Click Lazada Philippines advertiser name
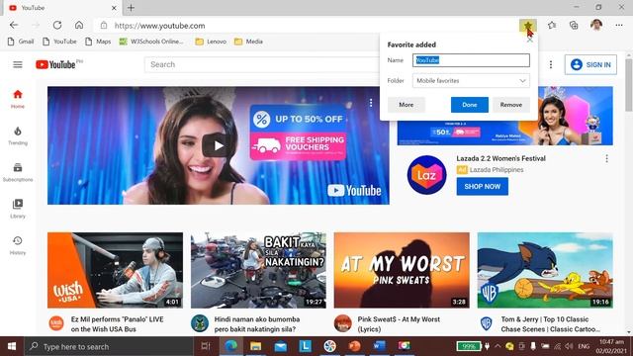This screenshot has width=633, height=356. (497, 170)
